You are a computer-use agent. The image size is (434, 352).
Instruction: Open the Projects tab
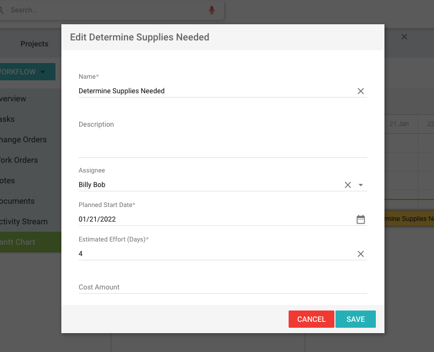(x=34, y=44)
